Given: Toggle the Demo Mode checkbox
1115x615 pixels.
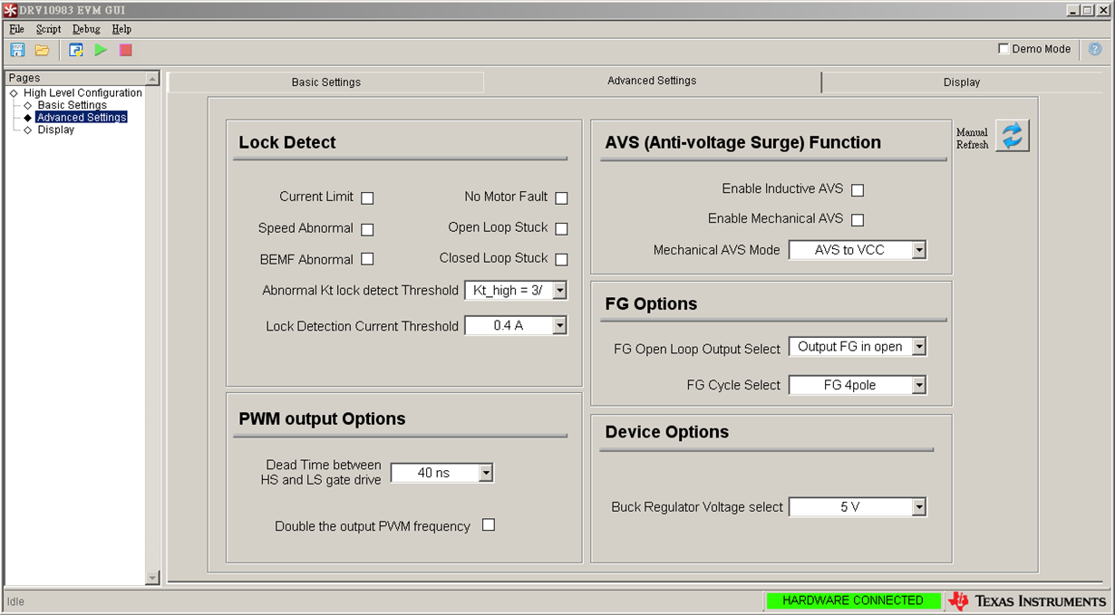Looking at the screenshot, I should [x=1003, y=49].
